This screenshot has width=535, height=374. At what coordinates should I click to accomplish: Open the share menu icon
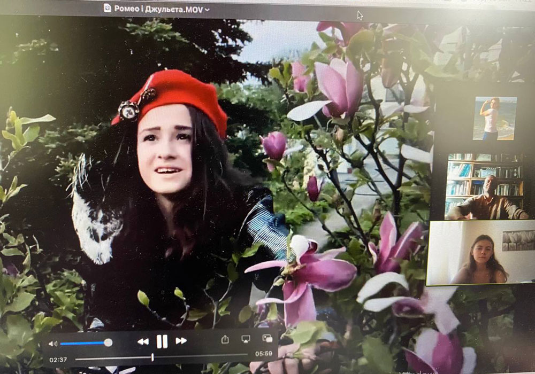pos(225,339)
